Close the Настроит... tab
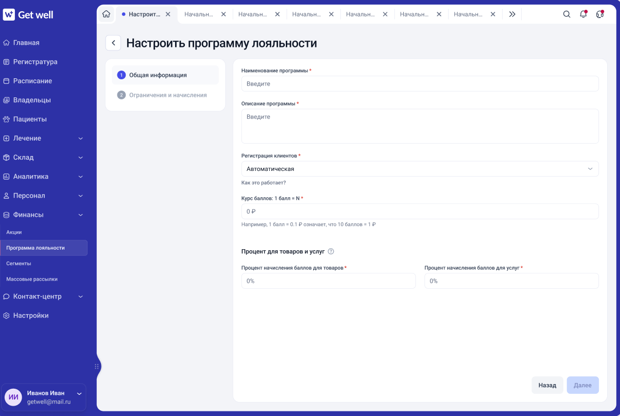 [x=168, y=14]
